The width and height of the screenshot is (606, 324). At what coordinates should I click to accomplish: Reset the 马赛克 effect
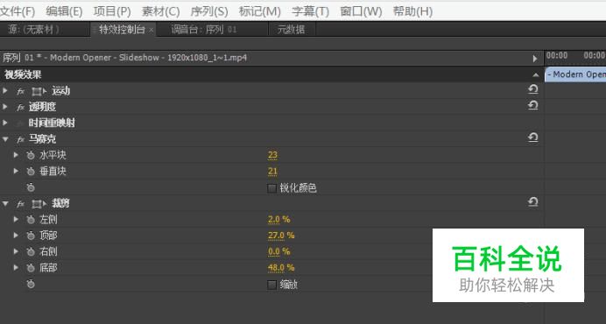tap(533, 137)
